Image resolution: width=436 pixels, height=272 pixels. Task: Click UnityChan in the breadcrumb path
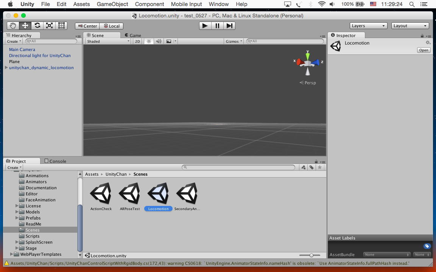click(116, 174)
